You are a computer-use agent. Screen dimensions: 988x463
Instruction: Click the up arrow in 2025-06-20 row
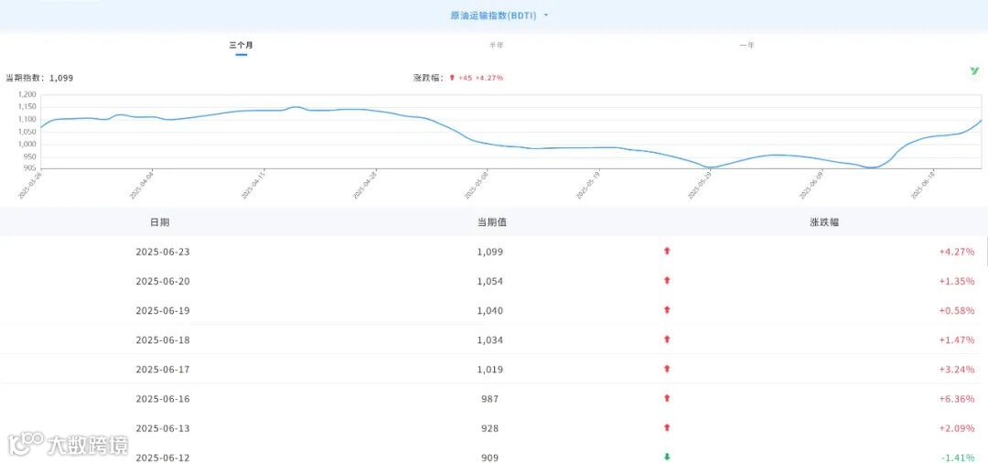[x=667, y=280]
